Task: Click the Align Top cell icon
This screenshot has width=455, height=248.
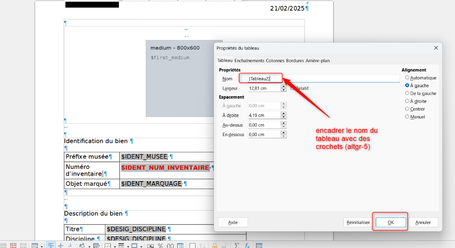Action: click(x=51, y=245)
